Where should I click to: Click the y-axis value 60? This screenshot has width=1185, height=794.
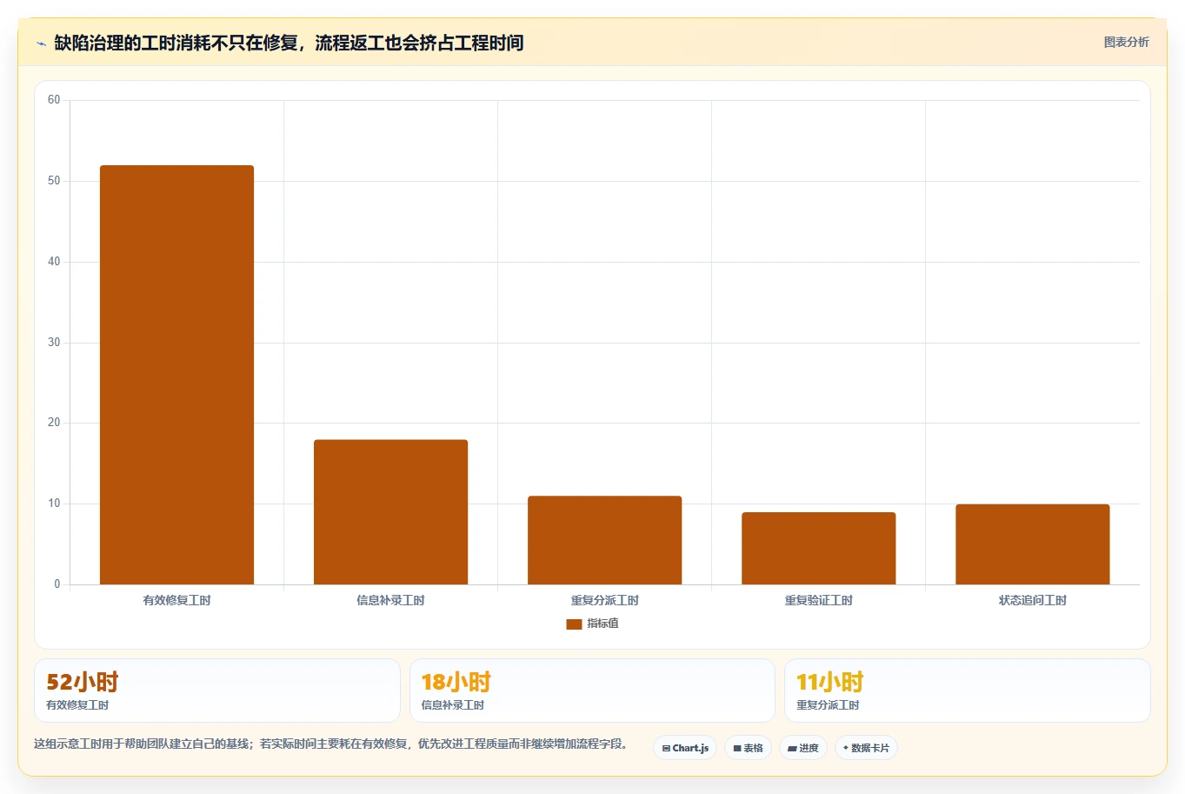[x=54, y=100]
